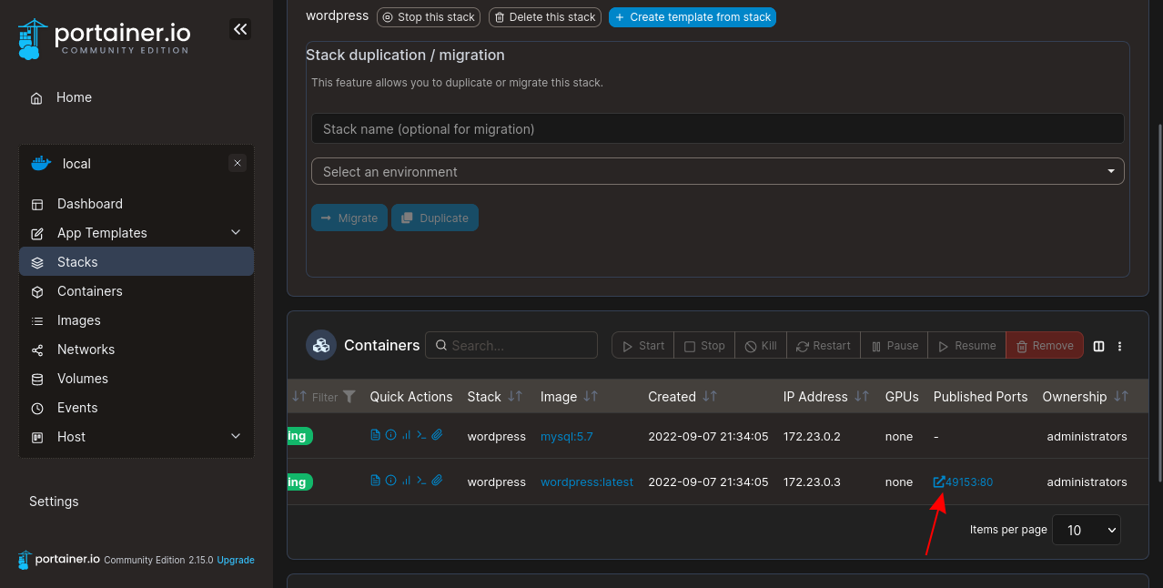Image resolution: width=1163 pixels, height=588 pixels.
Task: Click the Create template from stack button
Action: point(693,16)
